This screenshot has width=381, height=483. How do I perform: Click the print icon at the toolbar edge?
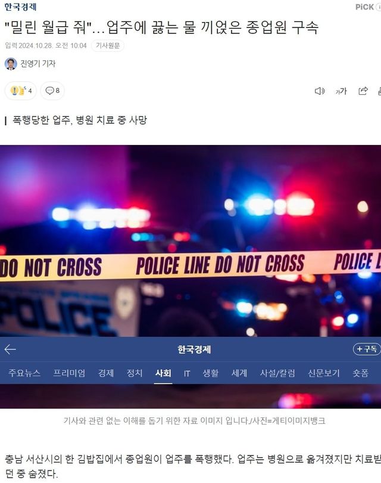(x=379, y=91)
